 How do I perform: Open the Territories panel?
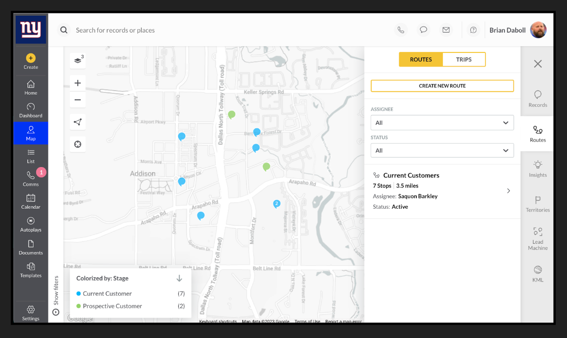tap(537, 204)
